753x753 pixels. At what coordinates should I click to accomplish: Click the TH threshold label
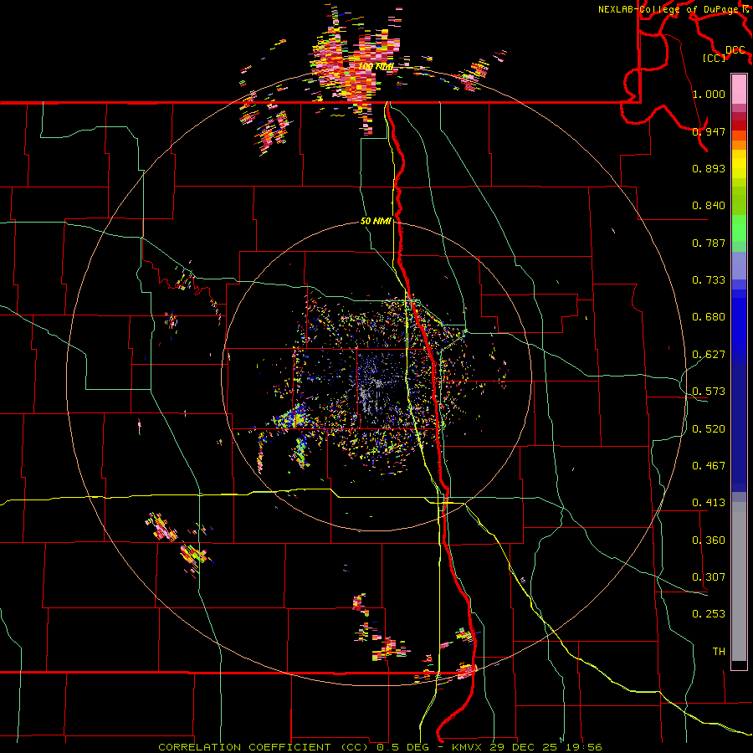tap(719, 652)
